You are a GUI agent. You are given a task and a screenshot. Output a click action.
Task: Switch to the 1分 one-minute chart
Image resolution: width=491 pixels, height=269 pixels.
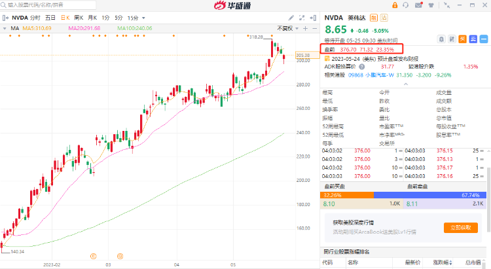click(x=105, y=18)
